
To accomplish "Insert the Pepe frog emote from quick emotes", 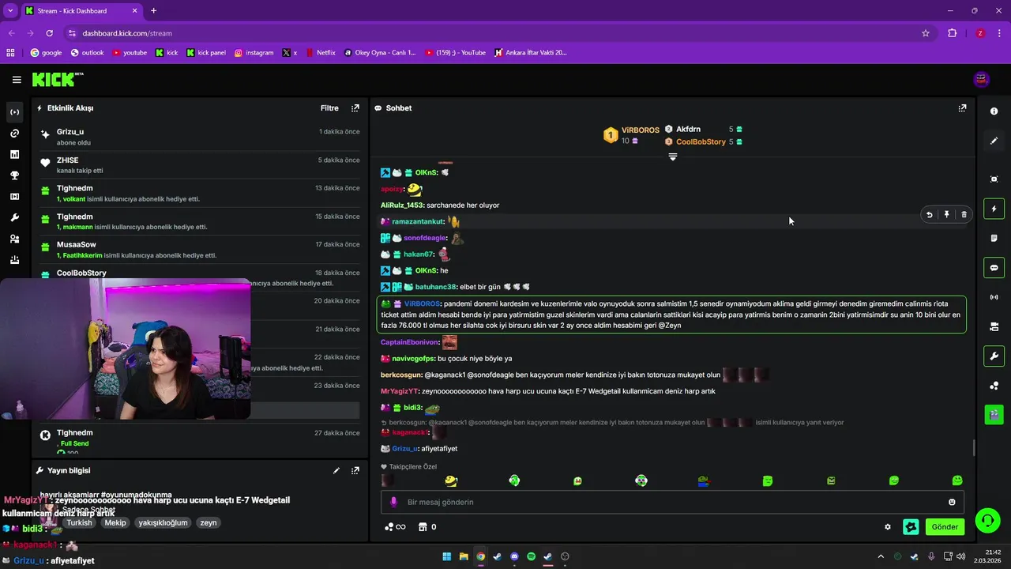I will 704,480.
